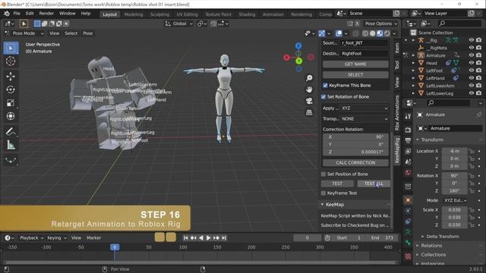
Task: Switch to the Modeling workspace tab
Action: (x=134, y=14)
